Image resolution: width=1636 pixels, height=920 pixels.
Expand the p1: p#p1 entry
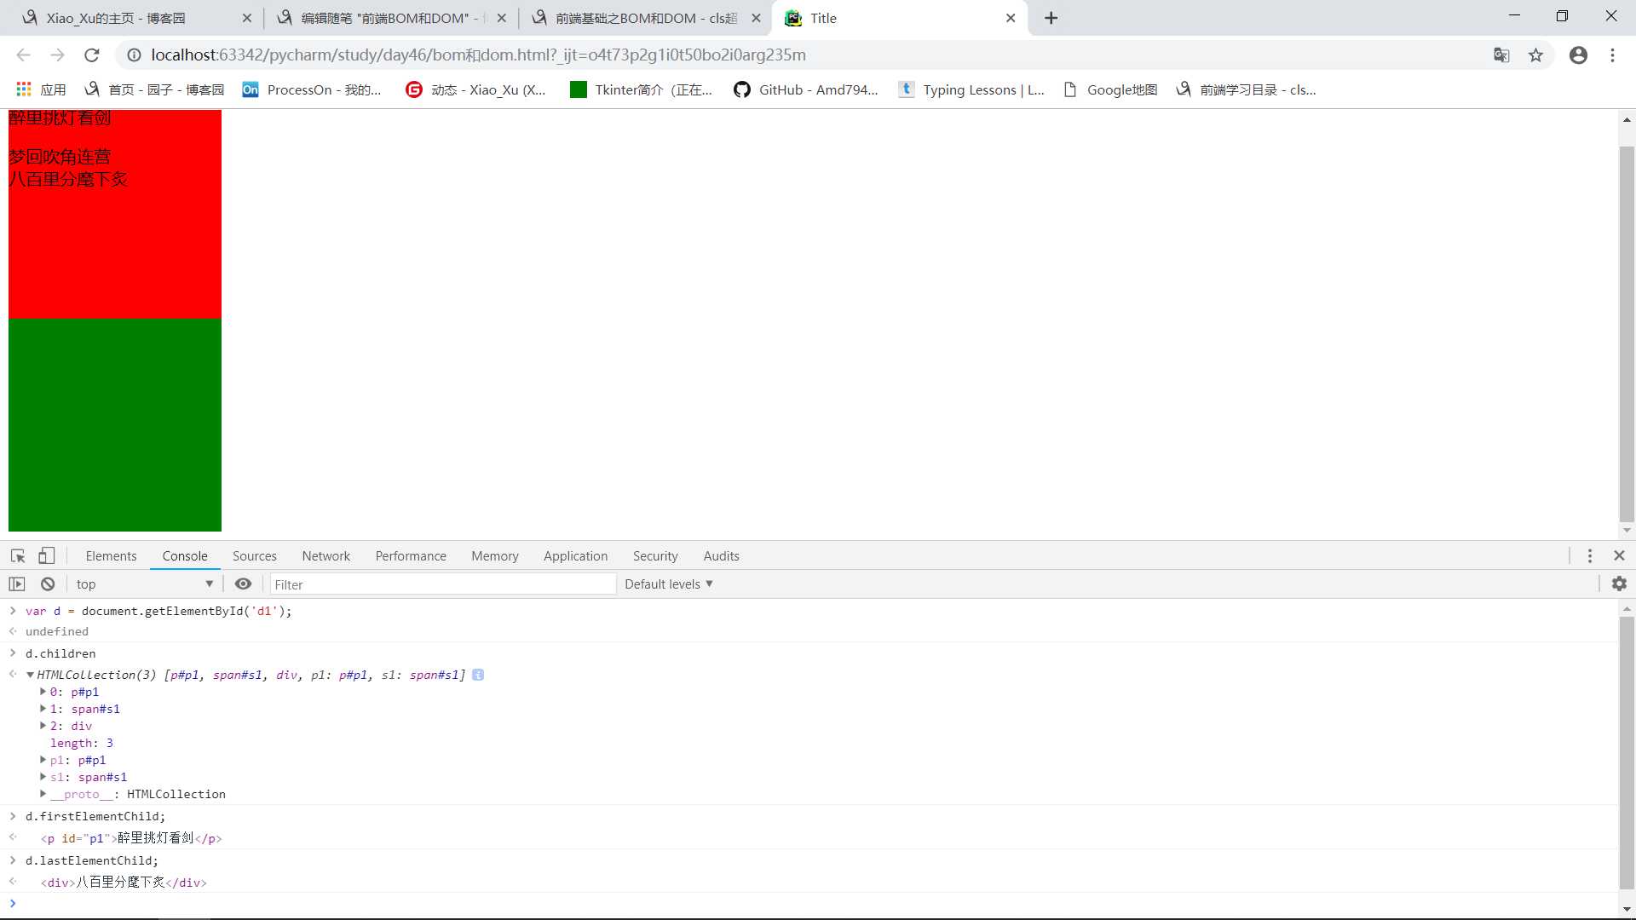[43, 760]
